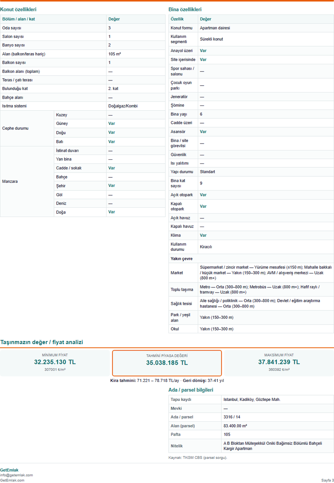Viewport: 334px width, 483px height.
Task: Click 'Var' in the Güney row
Action: (111, 124)
